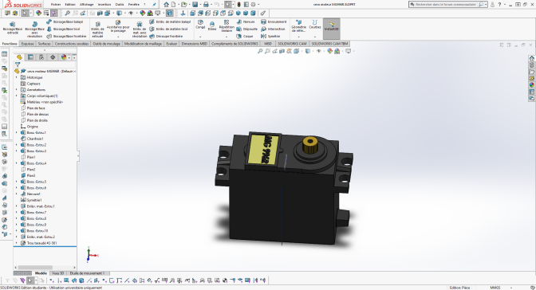Select Bossage/Base avec révolution tool

coord(34,29)
